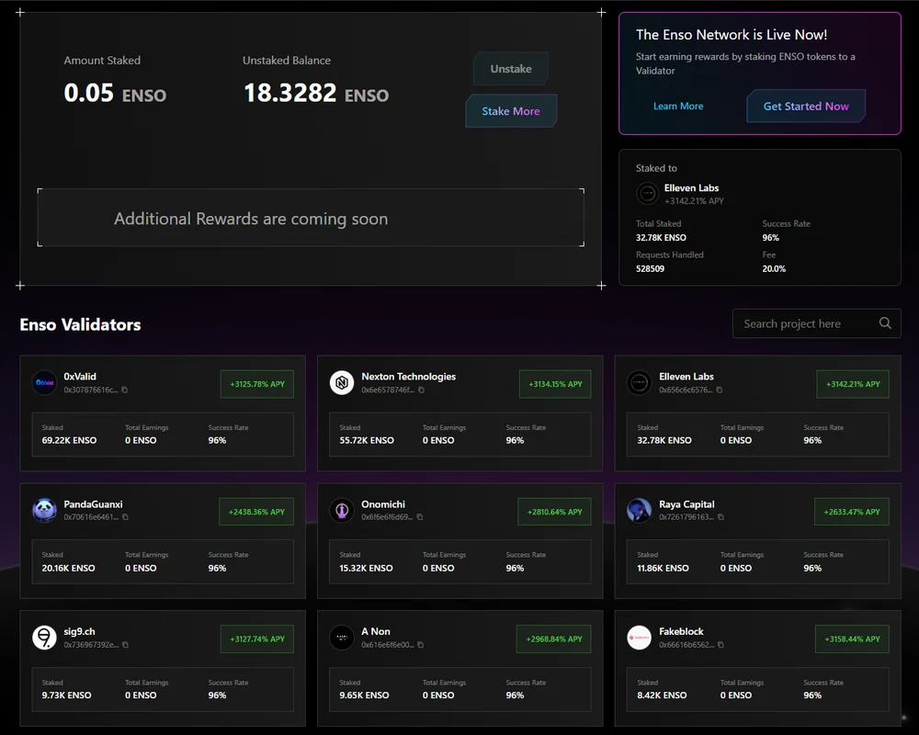Click the search magnifier icon
Image resolution: width=919 pixels, height=735 pixels.
885,323
